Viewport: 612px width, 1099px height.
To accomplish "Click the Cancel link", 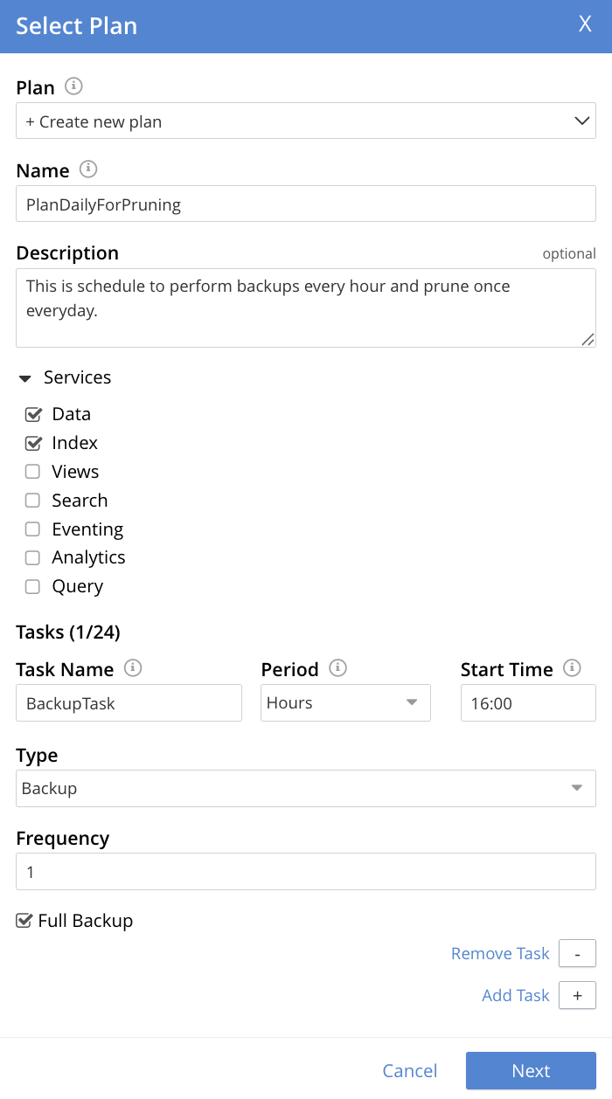I will coord(410,1071).
